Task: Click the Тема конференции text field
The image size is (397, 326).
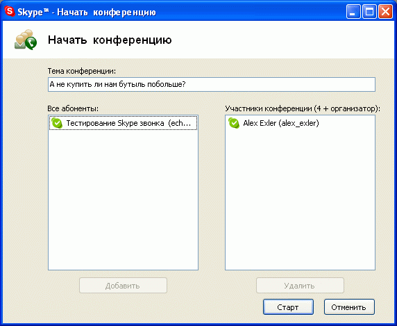Action: tap(212, 84)
